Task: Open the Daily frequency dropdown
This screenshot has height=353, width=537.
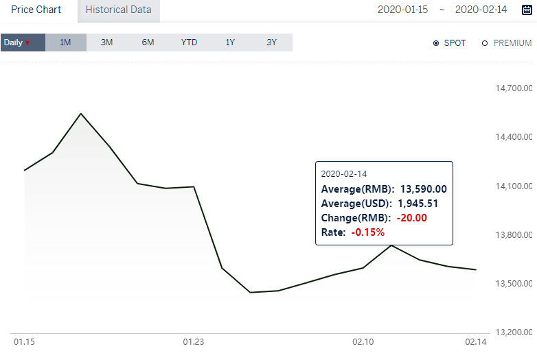Action: 23,42
